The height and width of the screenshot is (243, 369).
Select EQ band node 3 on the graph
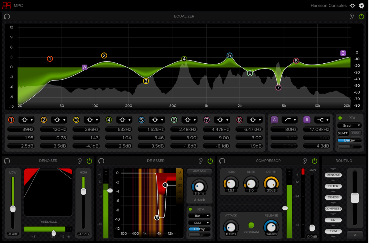click(146, 81)
